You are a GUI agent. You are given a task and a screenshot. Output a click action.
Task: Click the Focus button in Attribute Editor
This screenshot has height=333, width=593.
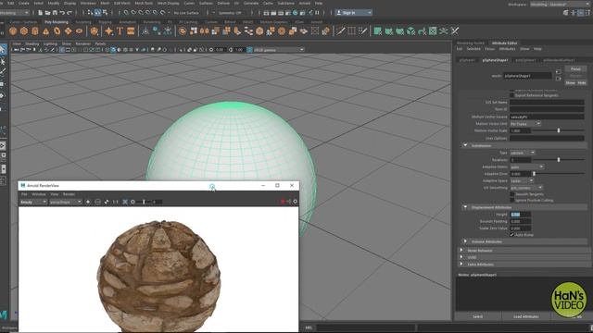click(x=575, y=68)
